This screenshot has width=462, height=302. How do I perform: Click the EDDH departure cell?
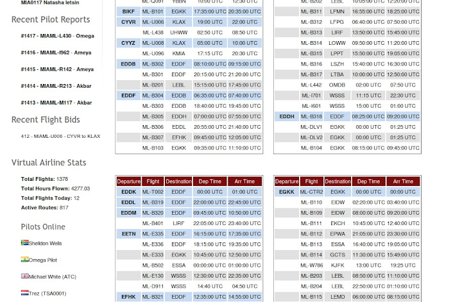(287, 117)
